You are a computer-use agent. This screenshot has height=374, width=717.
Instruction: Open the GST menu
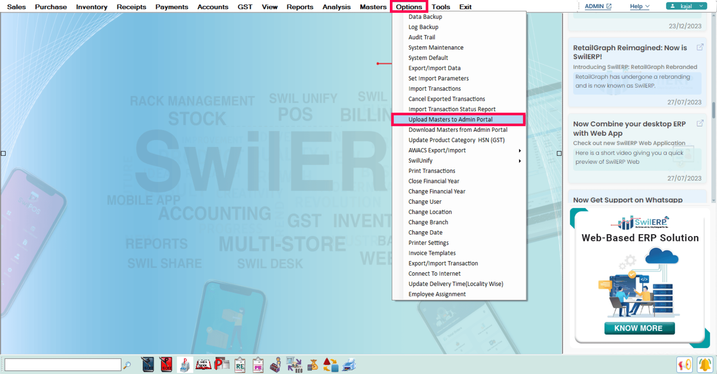pos(245,7)
